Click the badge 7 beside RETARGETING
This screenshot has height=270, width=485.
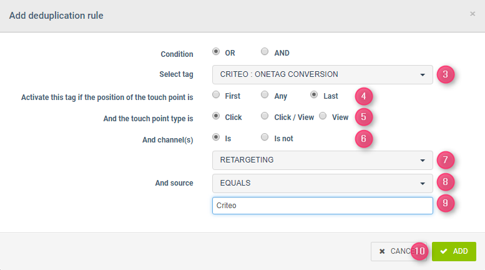pos(445,160)
